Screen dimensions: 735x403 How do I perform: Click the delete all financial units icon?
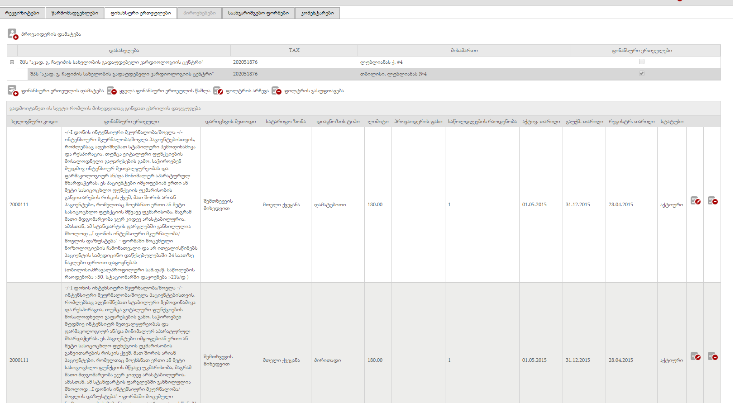tap(112, 91)
